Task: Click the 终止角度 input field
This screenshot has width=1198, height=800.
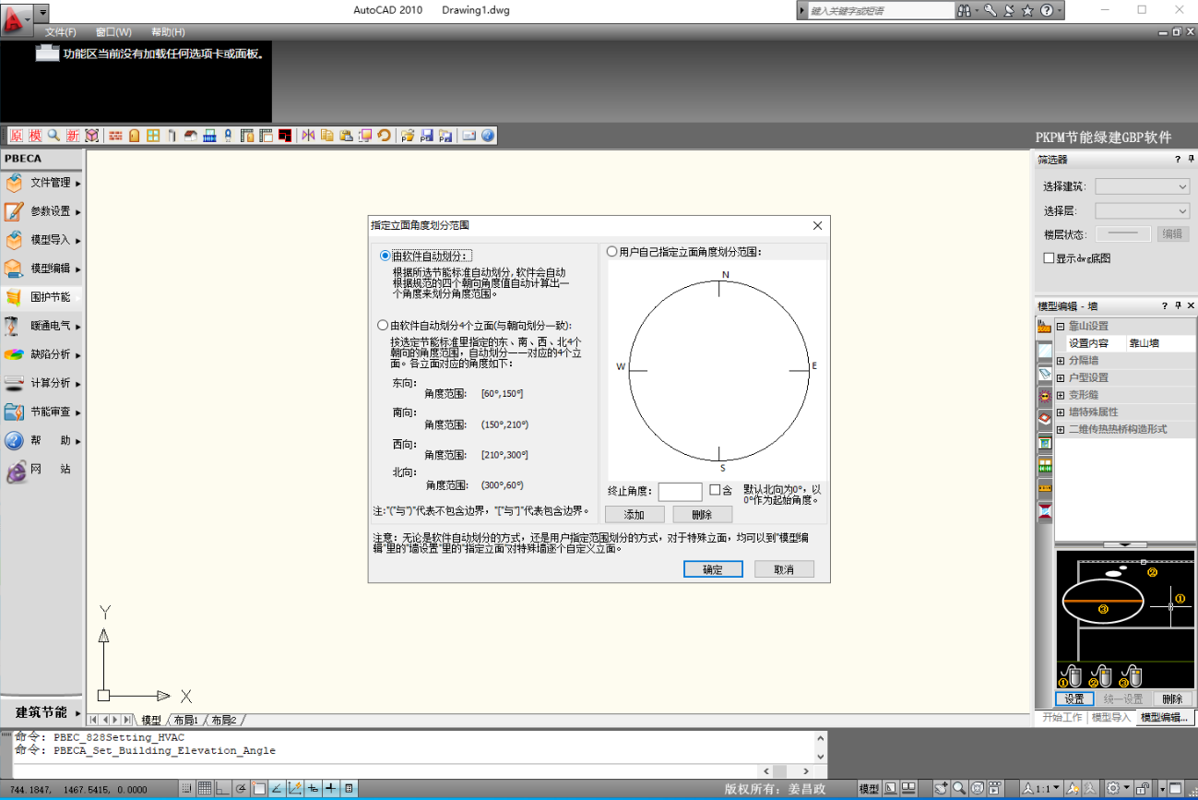Action: click(680, 492)
